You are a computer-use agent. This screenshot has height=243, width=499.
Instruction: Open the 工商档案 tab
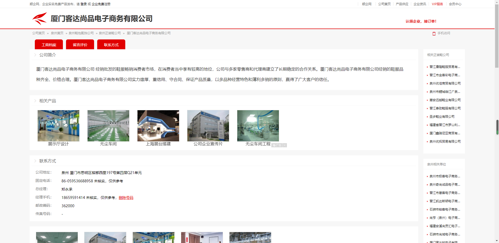click(49, 45)
